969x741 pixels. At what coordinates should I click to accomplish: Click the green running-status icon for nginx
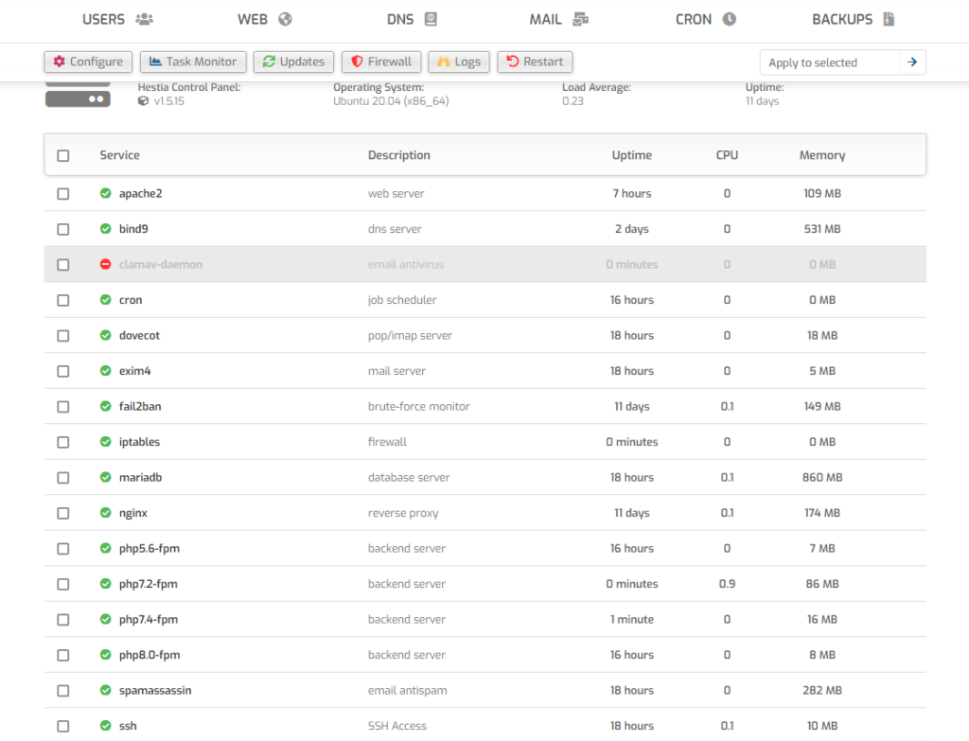pos(105,512)
